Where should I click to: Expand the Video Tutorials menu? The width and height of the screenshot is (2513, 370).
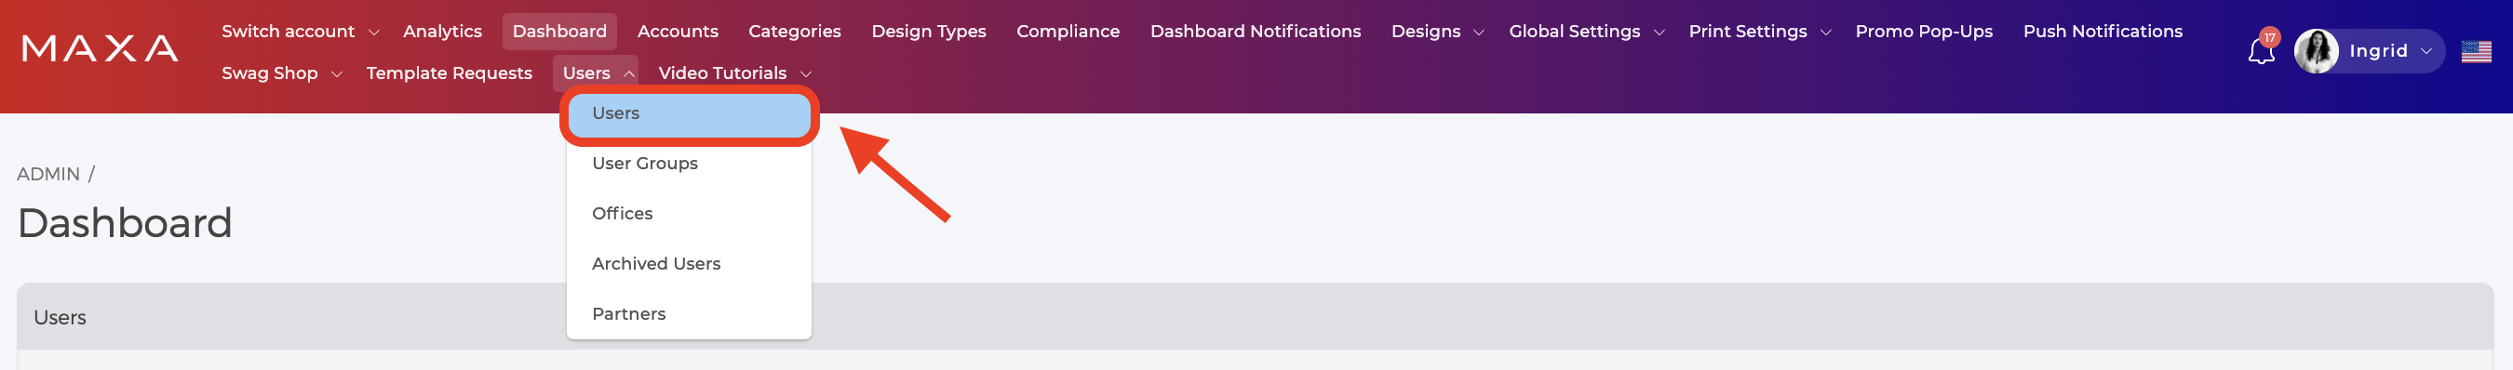[733, 73]
